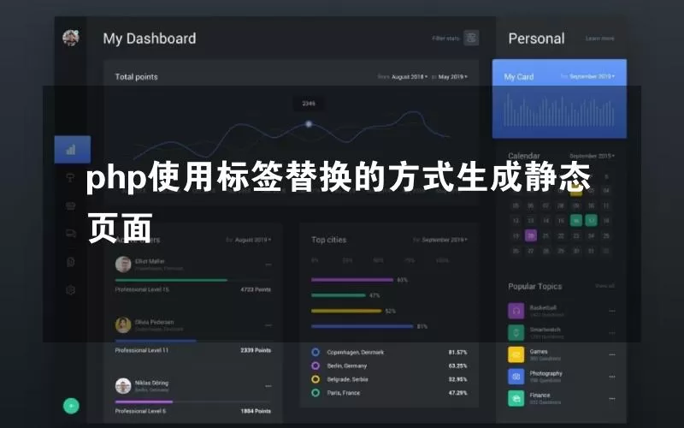
Task: Open more options for Olivia Pedersen
Action: click(268, 325)
